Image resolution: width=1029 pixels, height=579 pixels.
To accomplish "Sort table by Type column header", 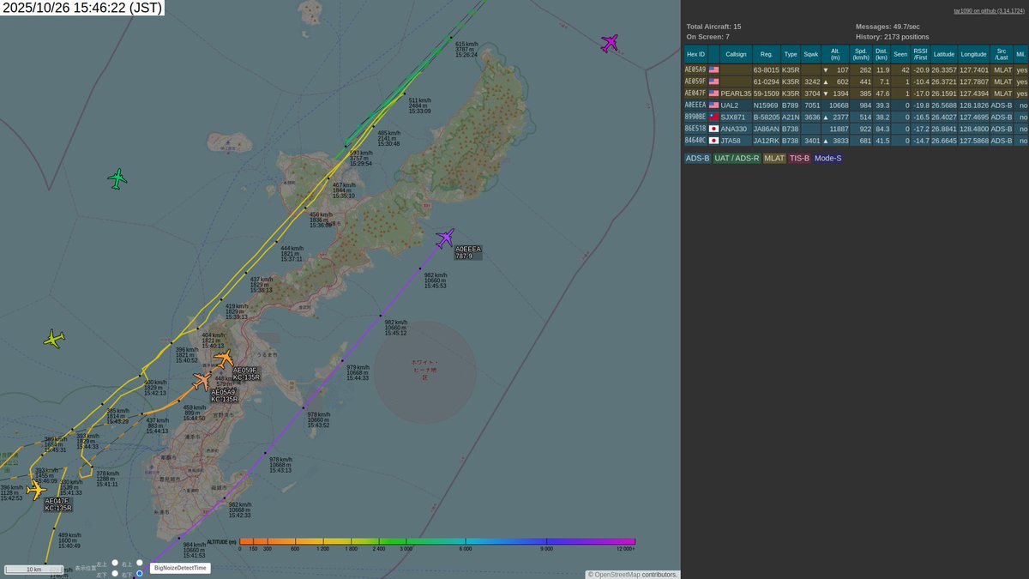I will click(791, 53).
